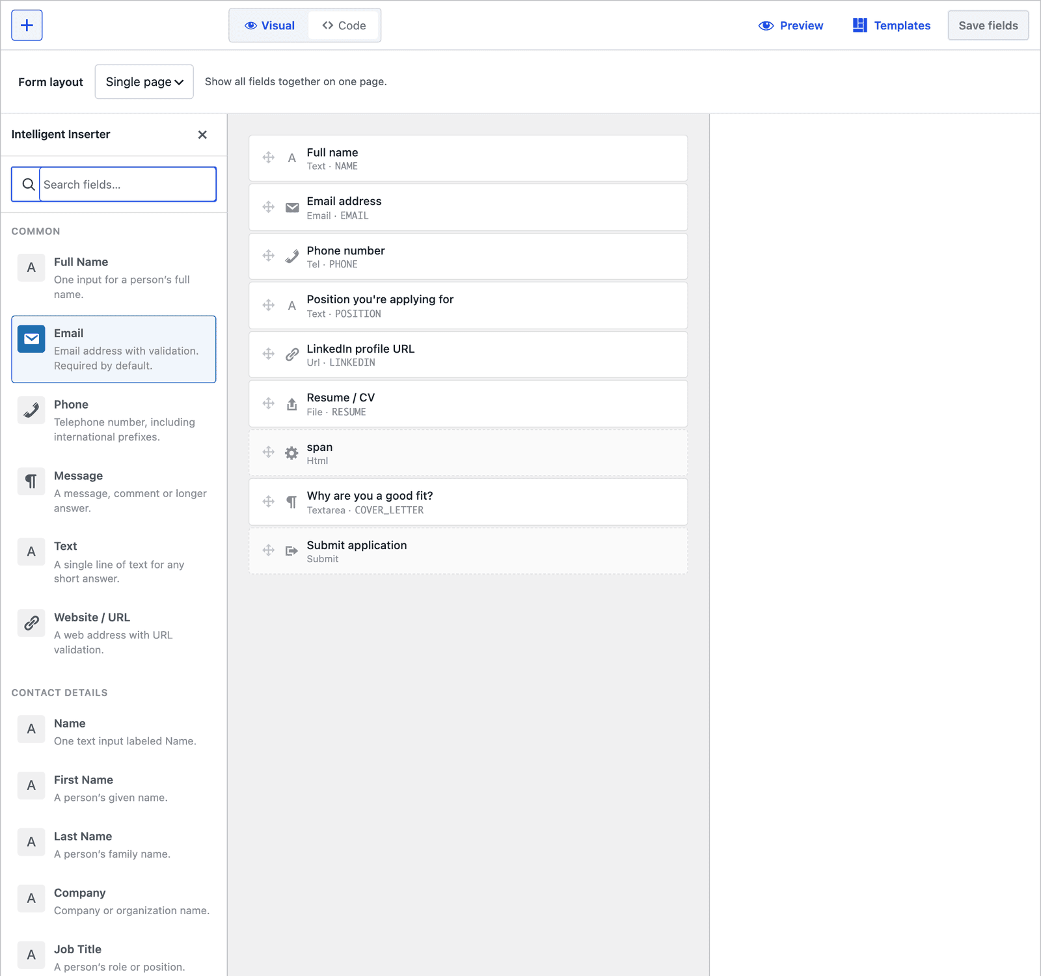The height and width of the screenshot is (976, 1041).
Task: Close the Intelligent Inserter panel
Action: click(202, 135)
